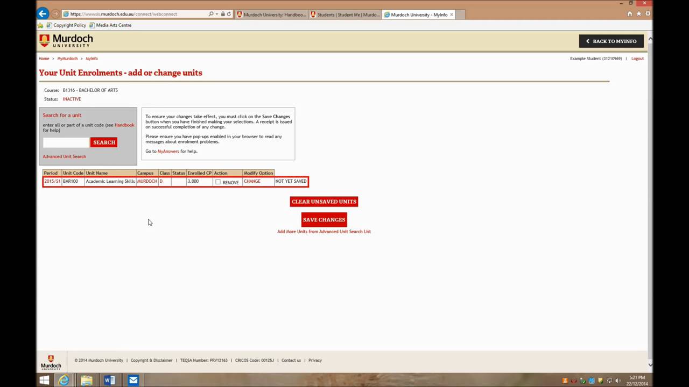Go back with the browser back arrow
The image size is (689, 387).
pos(43,14)
